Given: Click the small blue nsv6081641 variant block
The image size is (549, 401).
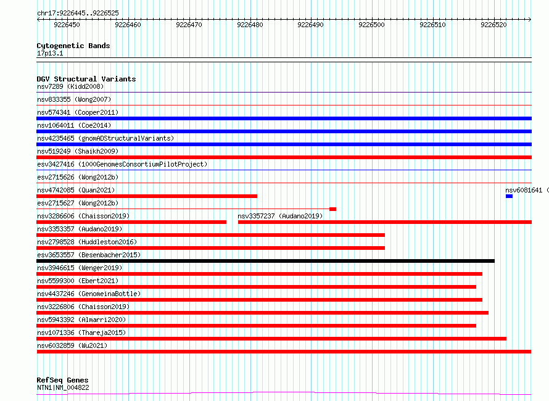Looking at the screenshot, I should coord(509,196).
